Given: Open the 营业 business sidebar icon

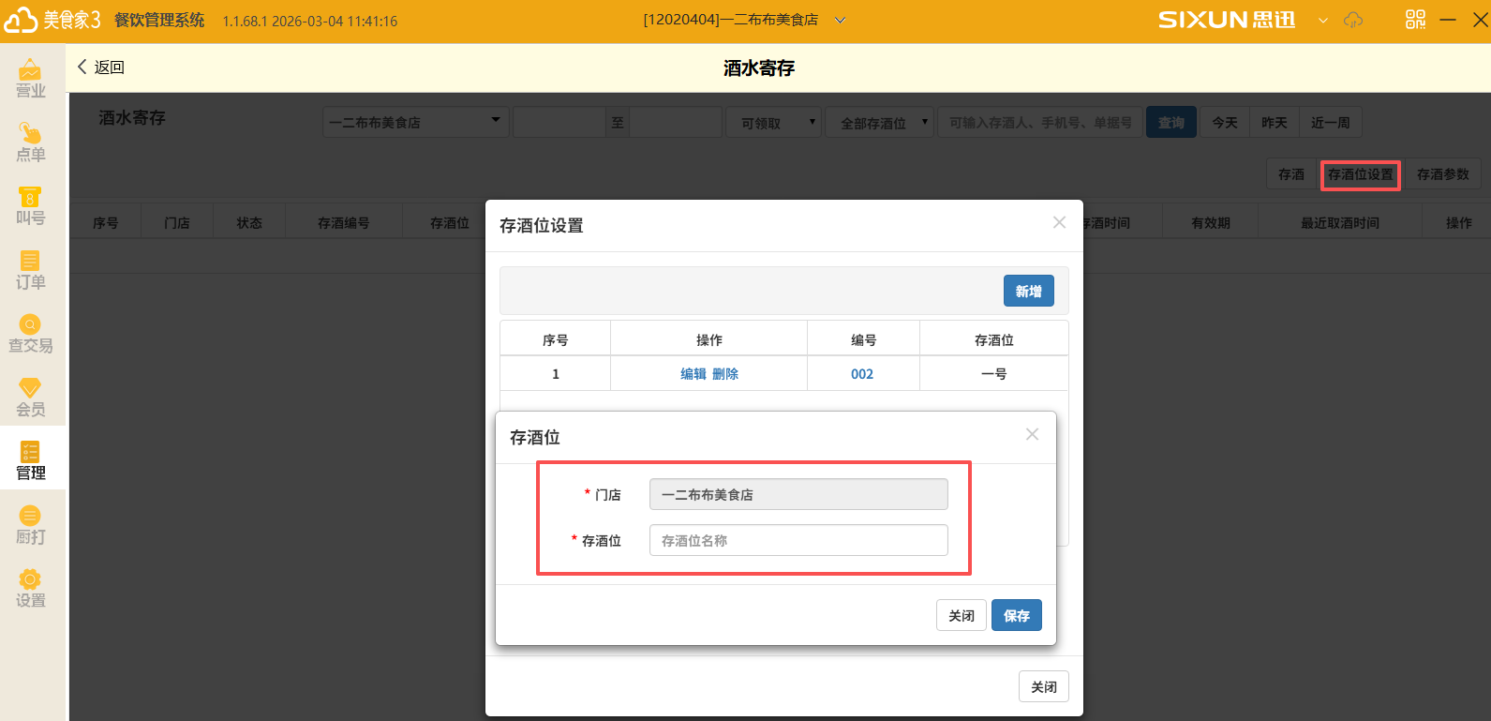Looking at the screenshot, I should (31, 79).
